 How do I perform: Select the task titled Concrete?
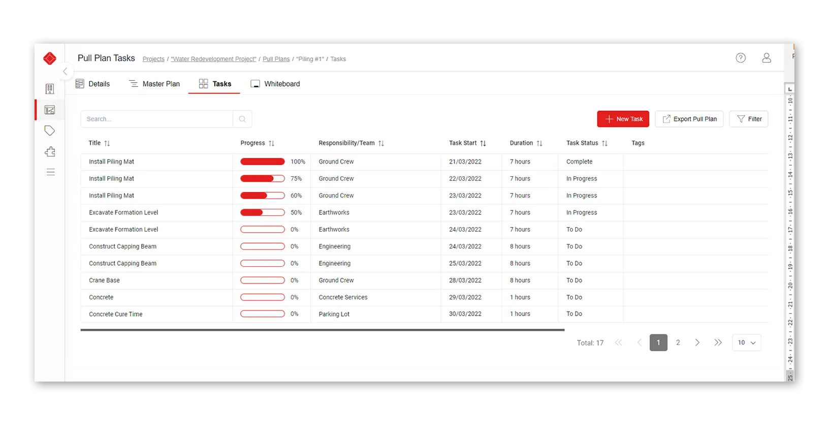pos(101,297)
